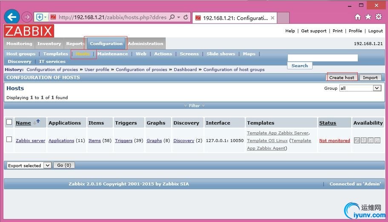
Task: Open Graphs (8) link
Action: click(154, 140)
